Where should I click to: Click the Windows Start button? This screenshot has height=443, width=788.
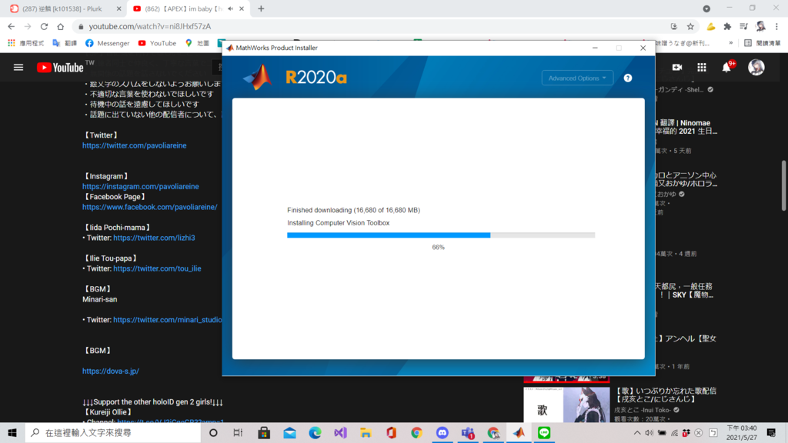coord(12,432)
